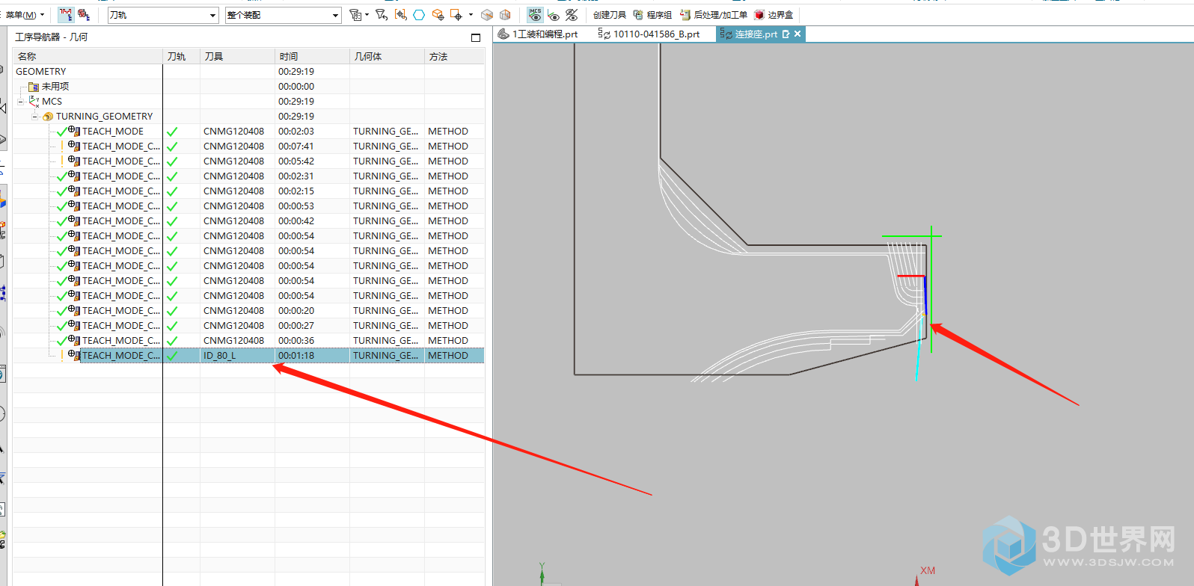Viewport: 1194px width, 586px height.
Task: Click the blue hexagon polygon icon
Action: tap(419, 15)
